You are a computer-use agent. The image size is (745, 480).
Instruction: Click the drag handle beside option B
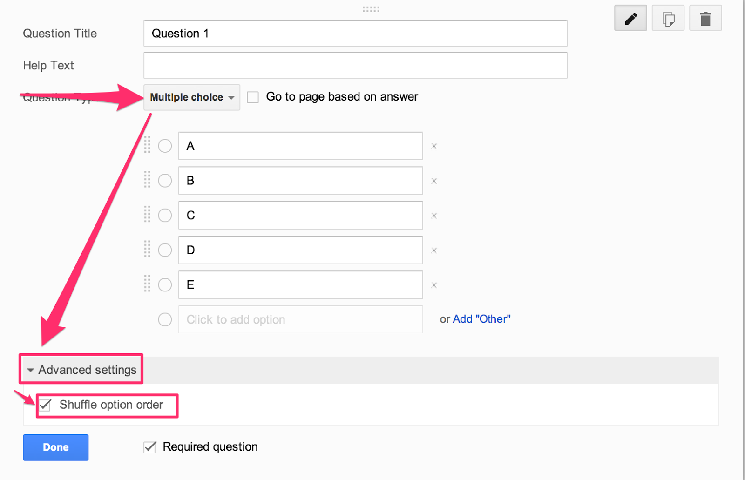tap(147, 180)
